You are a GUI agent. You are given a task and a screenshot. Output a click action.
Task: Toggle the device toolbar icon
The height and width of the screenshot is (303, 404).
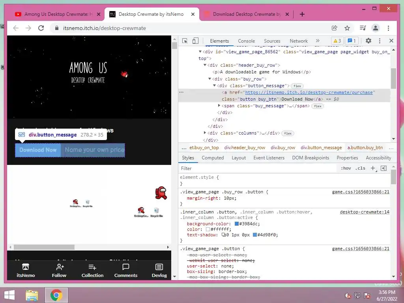click(196, 41)
